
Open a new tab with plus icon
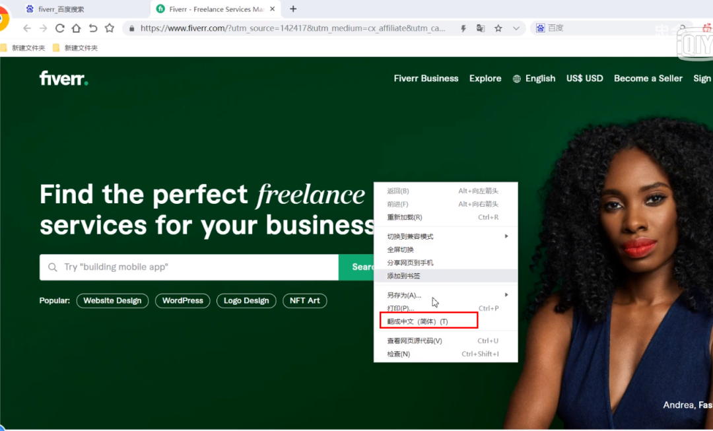(x=293, y=9)
